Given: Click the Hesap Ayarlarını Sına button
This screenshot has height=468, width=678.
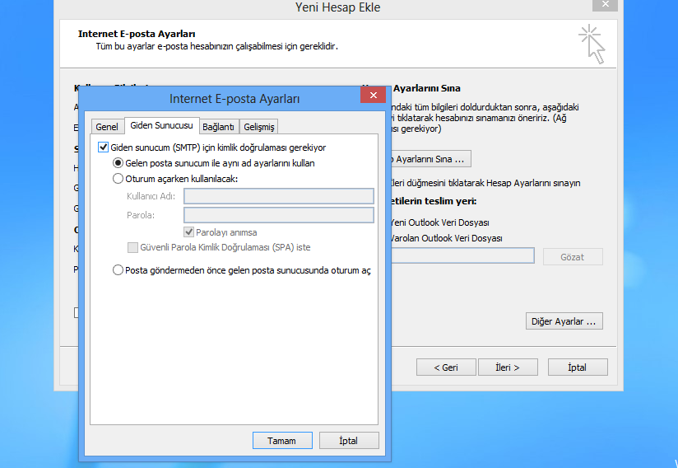Looking at the screenshot, I should (x=428, y=158).
